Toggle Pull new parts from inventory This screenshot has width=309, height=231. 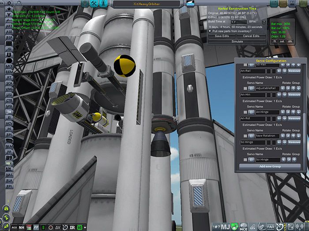tap(210, 31)
